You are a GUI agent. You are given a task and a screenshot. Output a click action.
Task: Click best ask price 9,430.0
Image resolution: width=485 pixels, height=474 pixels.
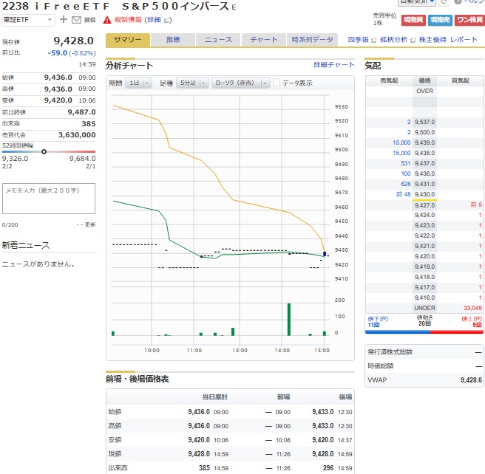pos(424,194)
